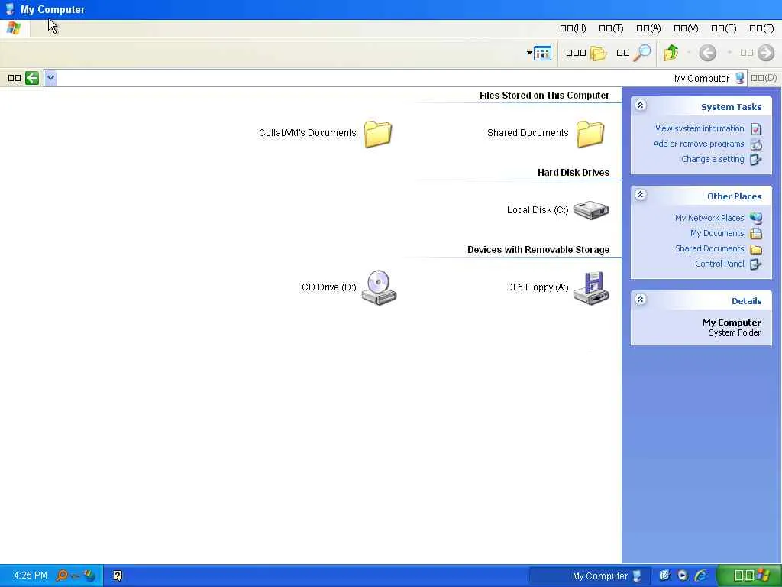Click the Hard Disk Drives group header

[x=574, y=173]
